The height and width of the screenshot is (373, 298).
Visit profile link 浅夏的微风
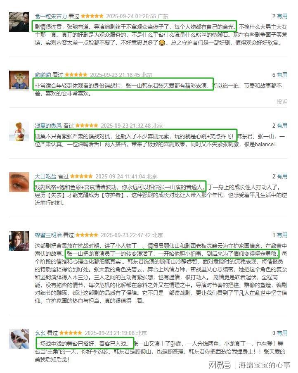48,126
